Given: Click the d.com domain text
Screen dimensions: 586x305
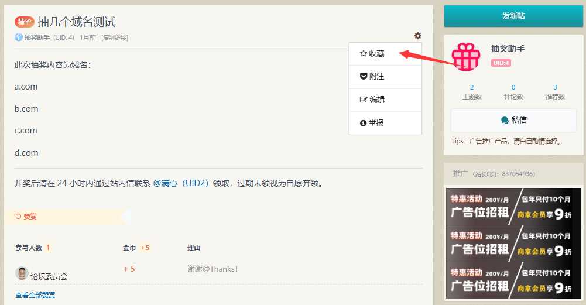Looking at the screenshot, I should tap(26, 153).
